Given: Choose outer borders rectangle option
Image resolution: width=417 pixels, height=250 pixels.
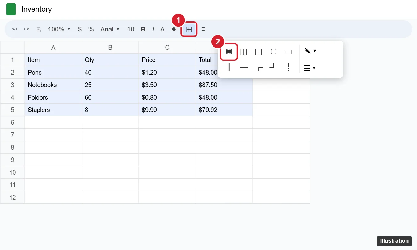Looking at the screenshot, I should [x=288, y=52].
